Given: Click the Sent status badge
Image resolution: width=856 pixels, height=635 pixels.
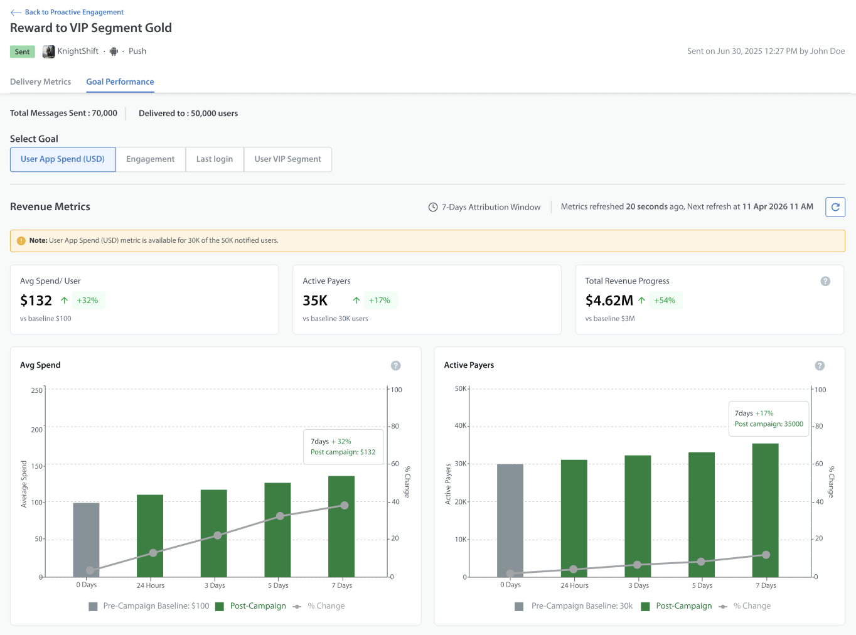Looking at the screenshot, I should click(x=23, y=52).
